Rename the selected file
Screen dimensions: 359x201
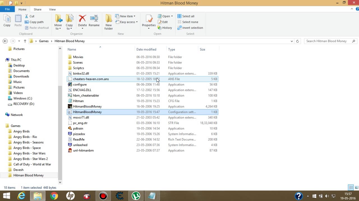(94, 21)
